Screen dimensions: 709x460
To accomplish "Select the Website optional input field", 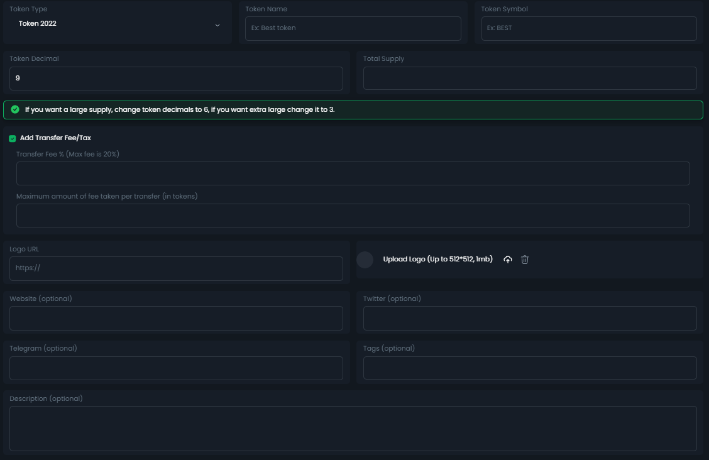I will [176, 319].
